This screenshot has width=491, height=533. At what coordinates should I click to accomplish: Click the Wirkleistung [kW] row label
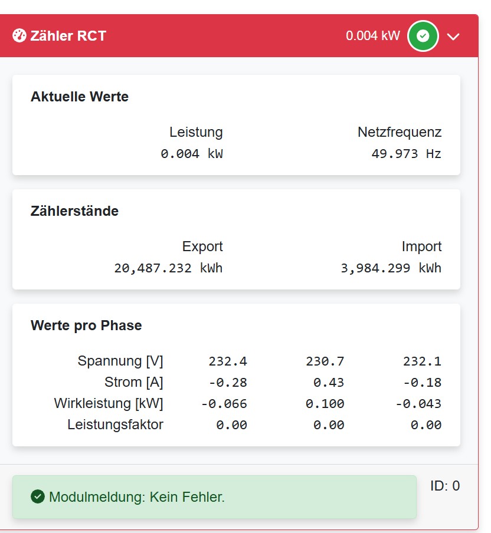coord(109,403)
